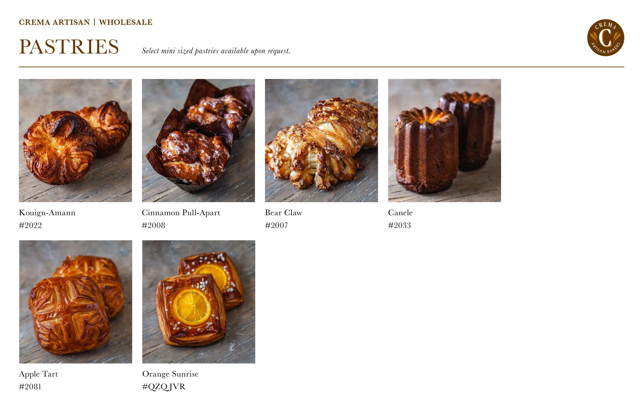
Task: Click product code #2007
Action: point(277,226)
